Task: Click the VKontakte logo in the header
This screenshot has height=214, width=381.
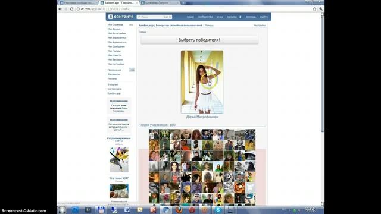Action: [121, 17]
